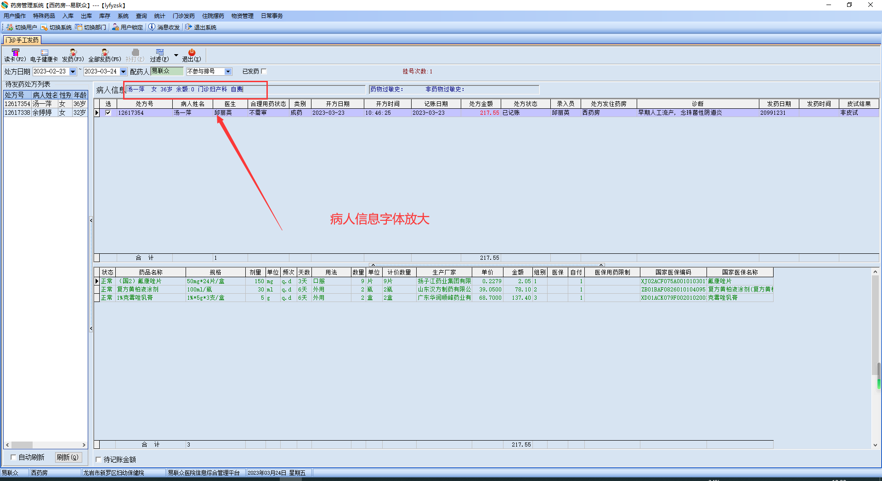Select the 门诊手工发药 tab
Image resolution: width=882 pixels, height=481 pixels.
[22, 40]
